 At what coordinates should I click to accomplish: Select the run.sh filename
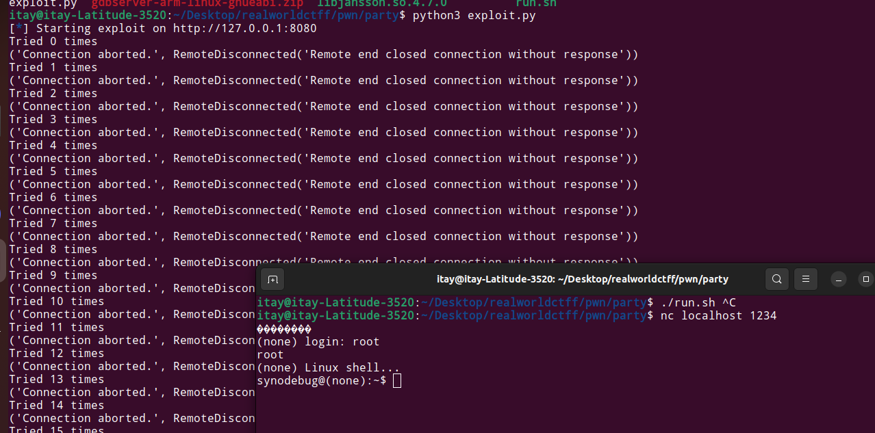[536, 3]
